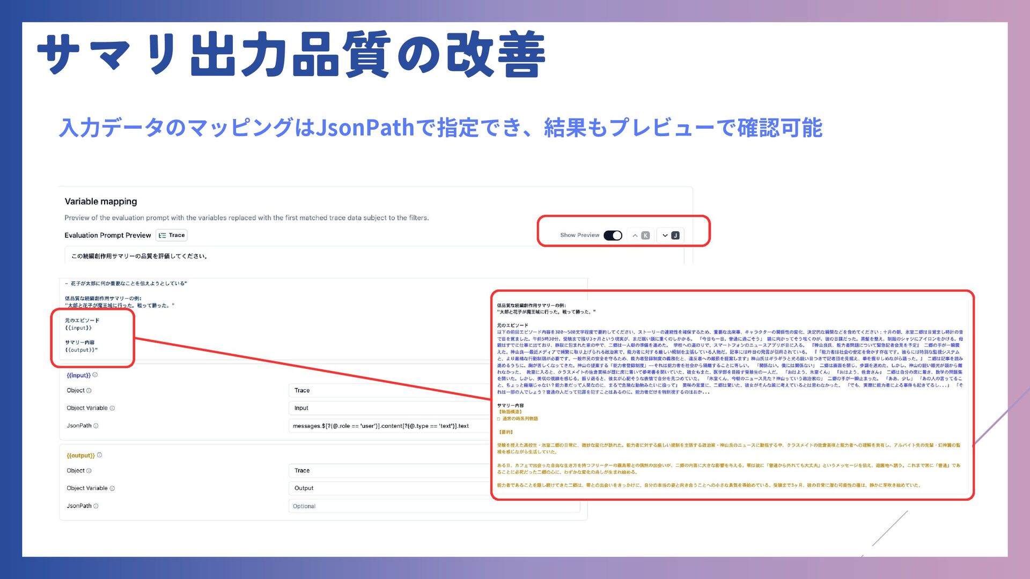Click info icon beside output Object label

pyautogui.click(x=89, y=471)
